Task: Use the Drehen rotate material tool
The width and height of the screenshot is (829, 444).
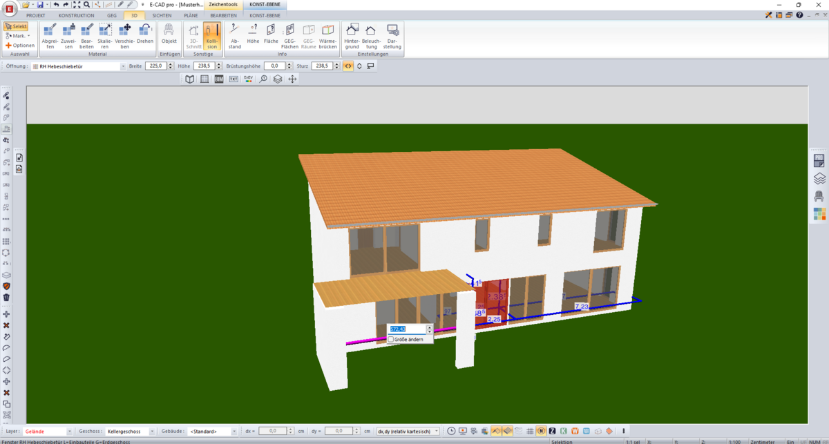Action: tap(145, 33)
